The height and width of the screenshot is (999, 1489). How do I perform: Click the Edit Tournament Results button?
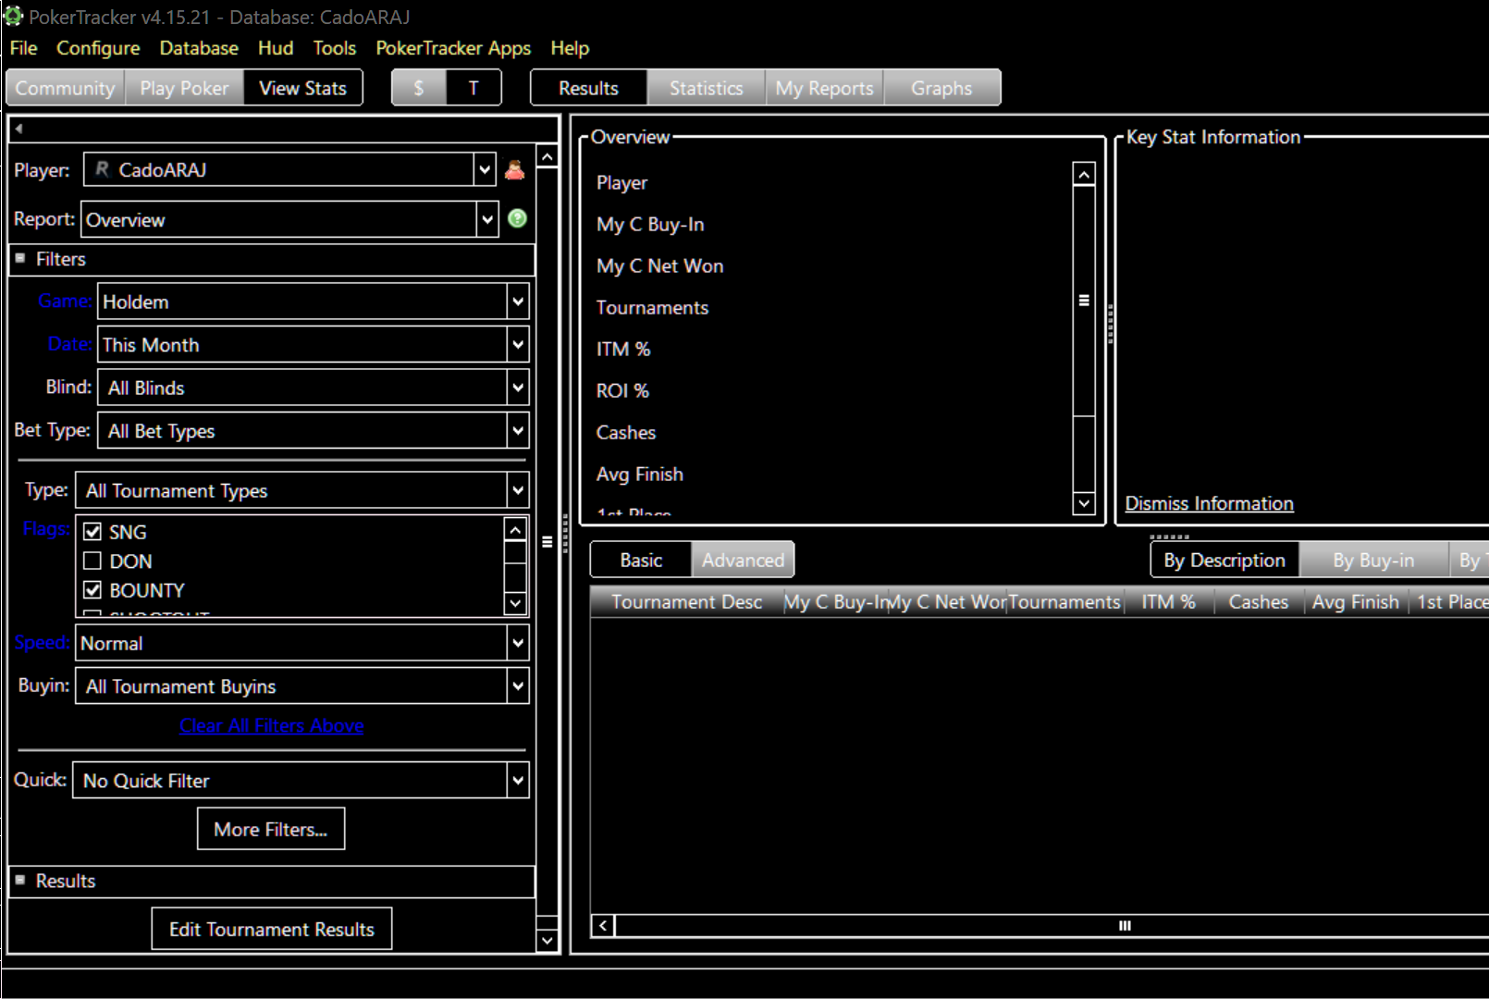click(272, 929)
